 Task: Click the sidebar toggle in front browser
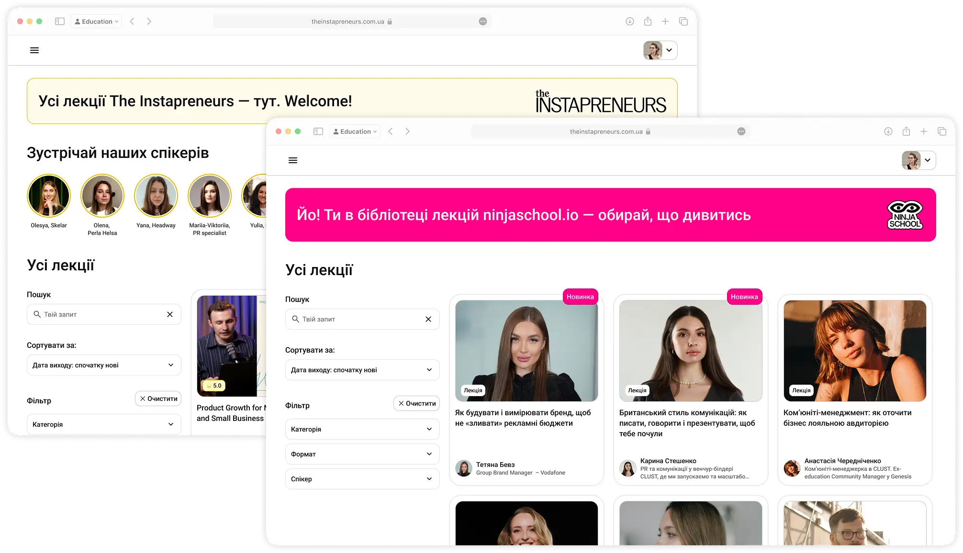click(x=318, y=132)
